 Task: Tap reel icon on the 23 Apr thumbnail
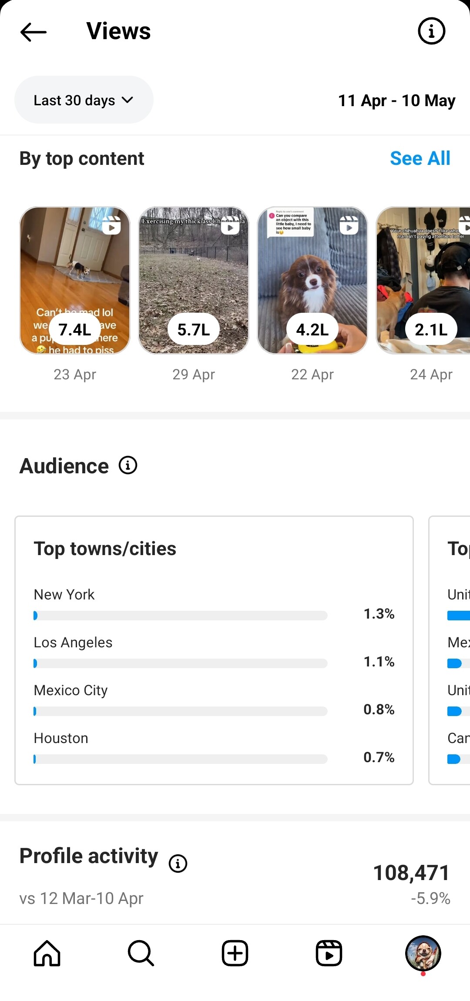[x=112, y=225]
